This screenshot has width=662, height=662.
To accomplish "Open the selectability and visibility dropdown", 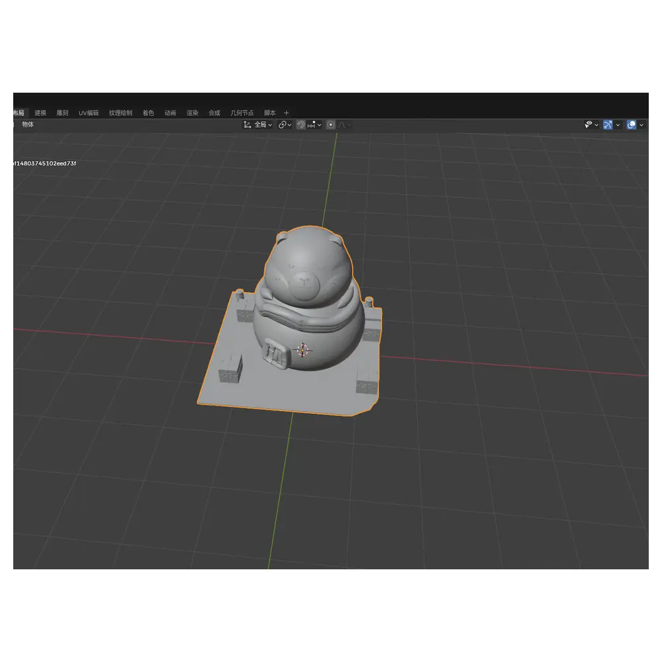I will coord(591,125).
